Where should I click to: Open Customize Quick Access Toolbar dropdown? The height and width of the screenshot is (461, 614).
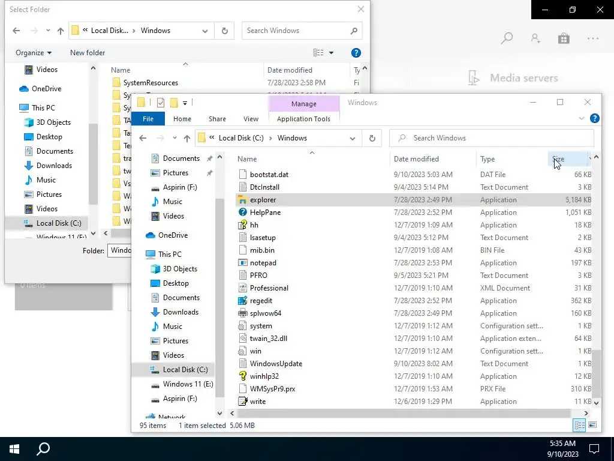[x=185, y=103]
